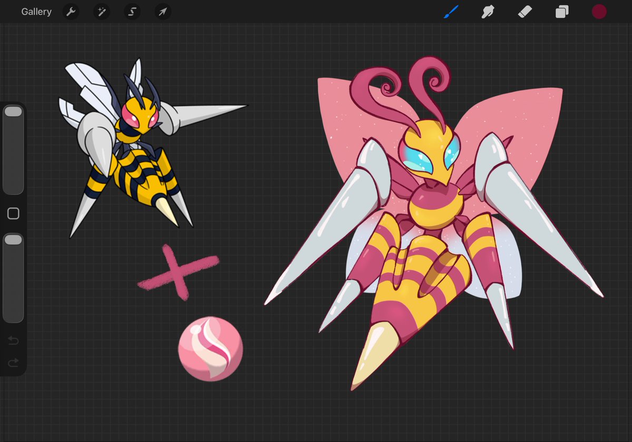Tap the square Modify button in sidebar
Image resolution: width=632 pixels, height=442 pixels.
(13, 213)
